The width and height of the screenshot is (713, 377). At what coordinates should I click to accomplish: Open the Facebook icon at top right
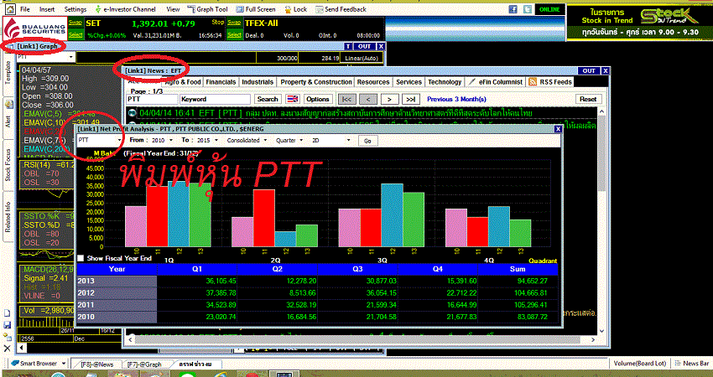[x=513, y=9]
